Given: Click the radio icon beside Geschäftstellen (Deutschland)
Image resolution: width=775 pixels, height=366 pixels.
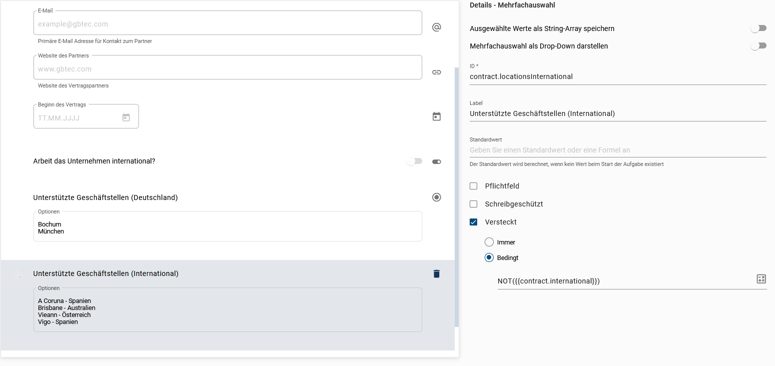Looking at the screenshot, I should coord(436,197).
